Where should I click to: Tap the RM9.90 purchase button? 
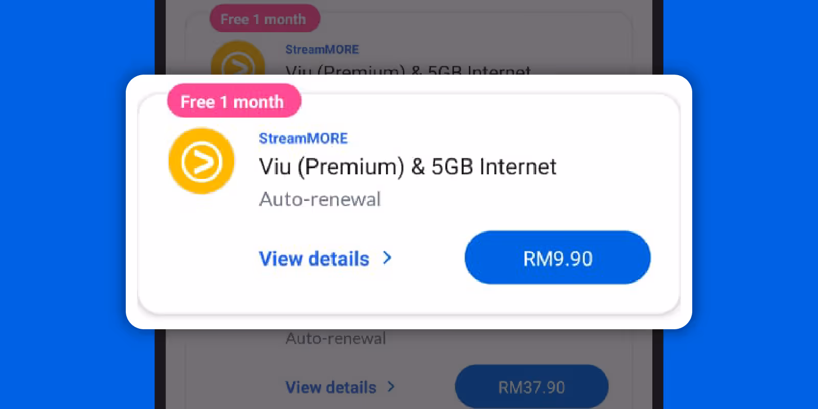coord(558,258)
